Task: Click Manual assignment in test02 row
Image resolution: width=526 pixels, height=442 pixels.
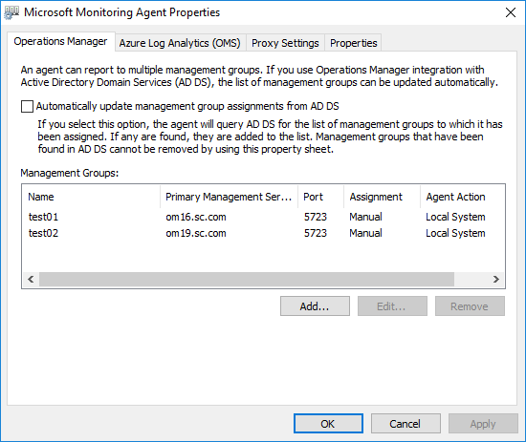Action: click(365, 233)
